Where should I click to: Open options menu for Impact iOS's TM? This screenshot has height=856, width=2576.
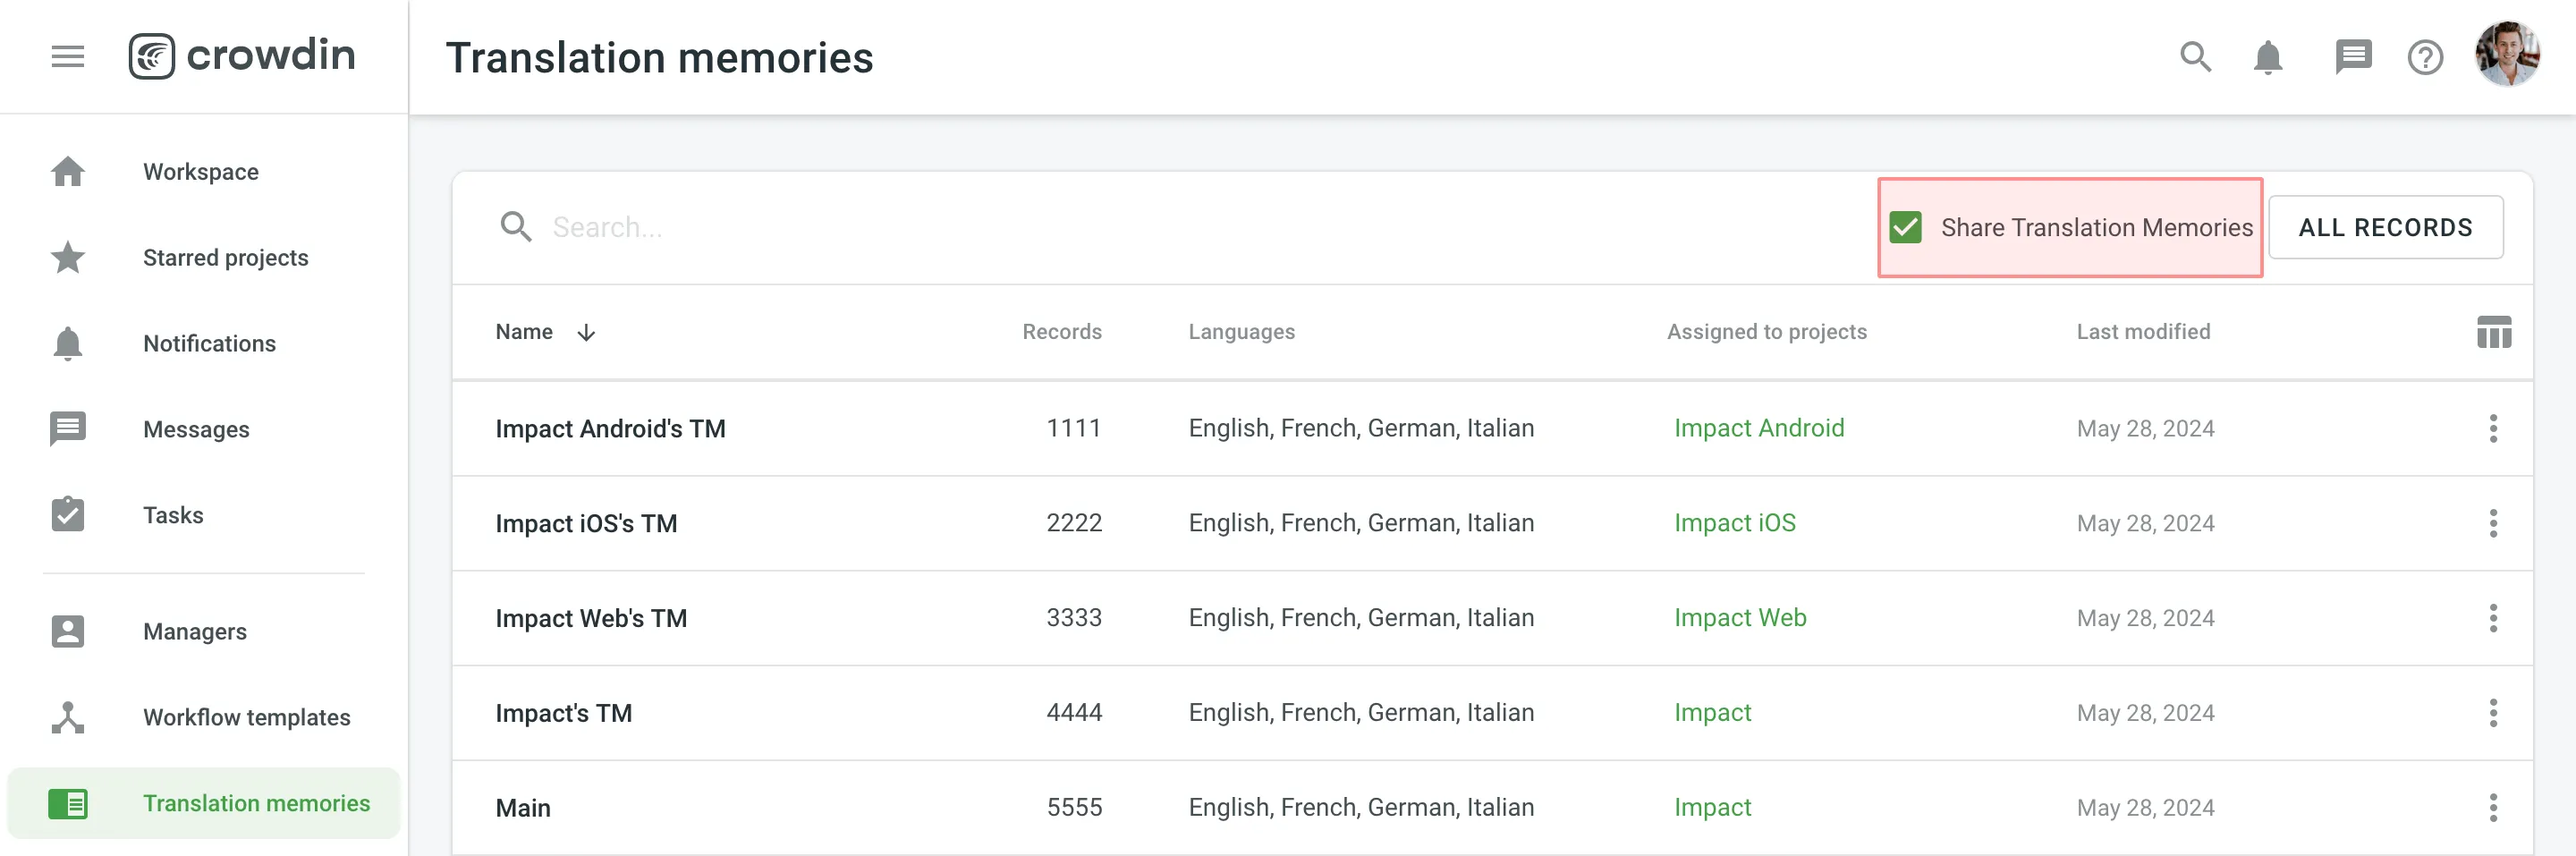tap(2492, 523)
